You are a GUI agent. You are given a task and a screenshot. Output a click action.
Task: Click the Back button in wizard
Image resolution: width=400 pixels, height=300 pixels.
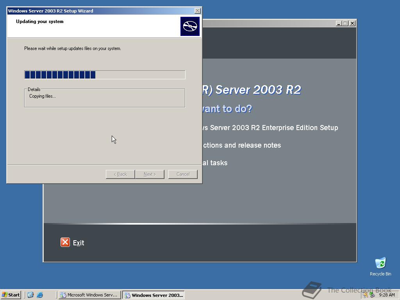[x=120, y=174]
